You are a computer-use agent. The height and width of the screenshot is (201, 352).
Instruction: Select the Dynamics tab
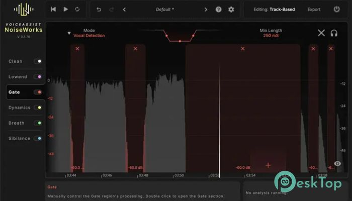click(19, 108)
